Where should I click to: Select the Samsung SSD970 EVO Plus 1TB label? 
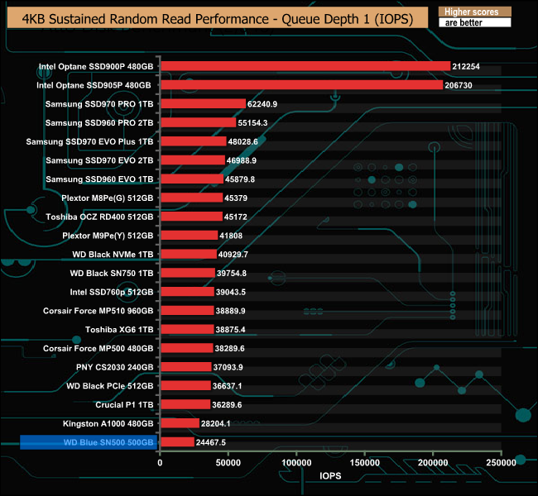click(x=89, y=142)
